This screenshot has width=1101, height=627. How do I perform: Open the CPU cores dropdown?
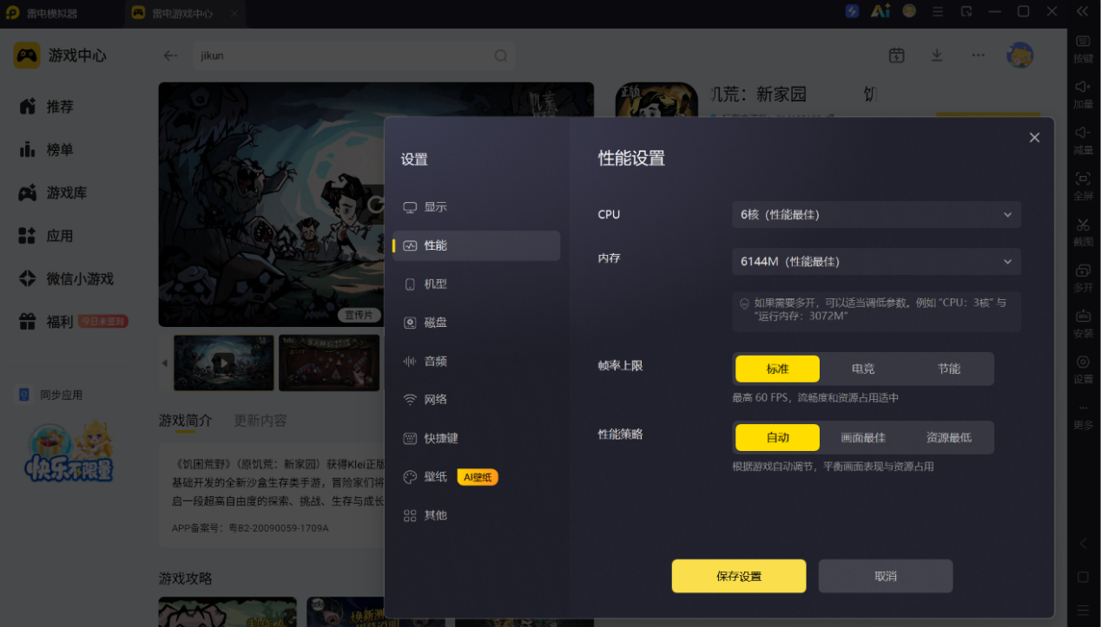click(876, 214)
